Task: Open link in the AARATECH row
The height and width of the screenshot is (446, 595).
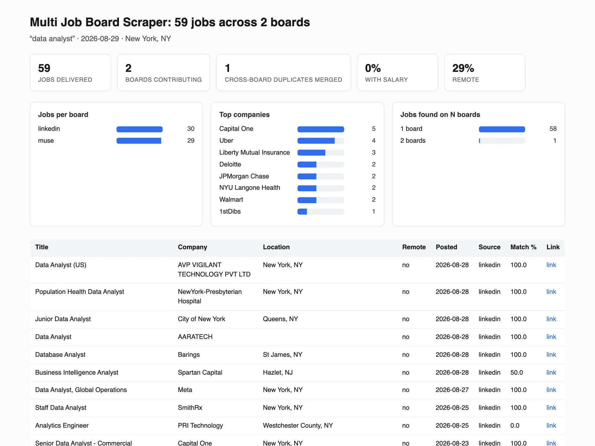Action: (x=551, y=337)
